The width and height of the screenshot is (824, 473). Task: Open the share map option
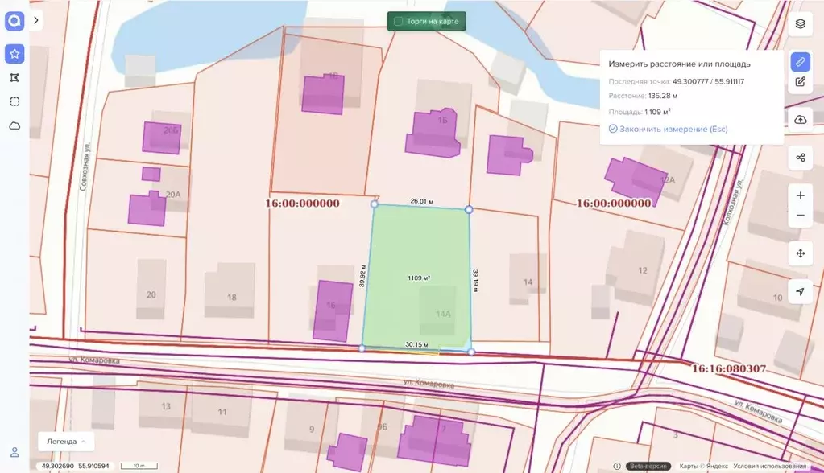coord(800,158)
